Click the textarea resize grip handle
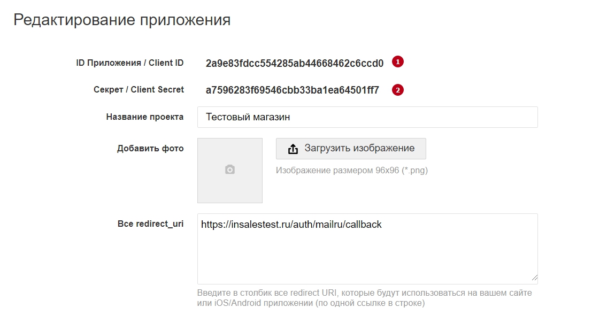 pos(534,278)
